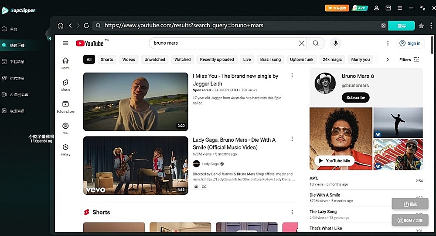Collapse the TopClipper left sidebar arrow
The height and width of the screenshot is (236, 436).
(x=49, y=38)
